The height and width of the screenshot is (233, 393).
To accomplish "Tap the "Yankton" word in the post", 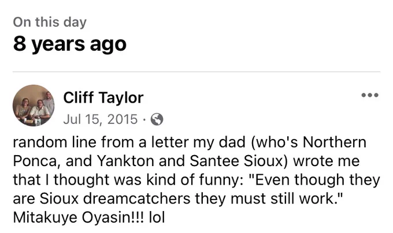I will tap(125, 161).
